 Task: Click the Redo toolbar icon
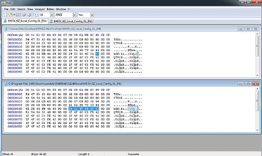pos(29,15)
